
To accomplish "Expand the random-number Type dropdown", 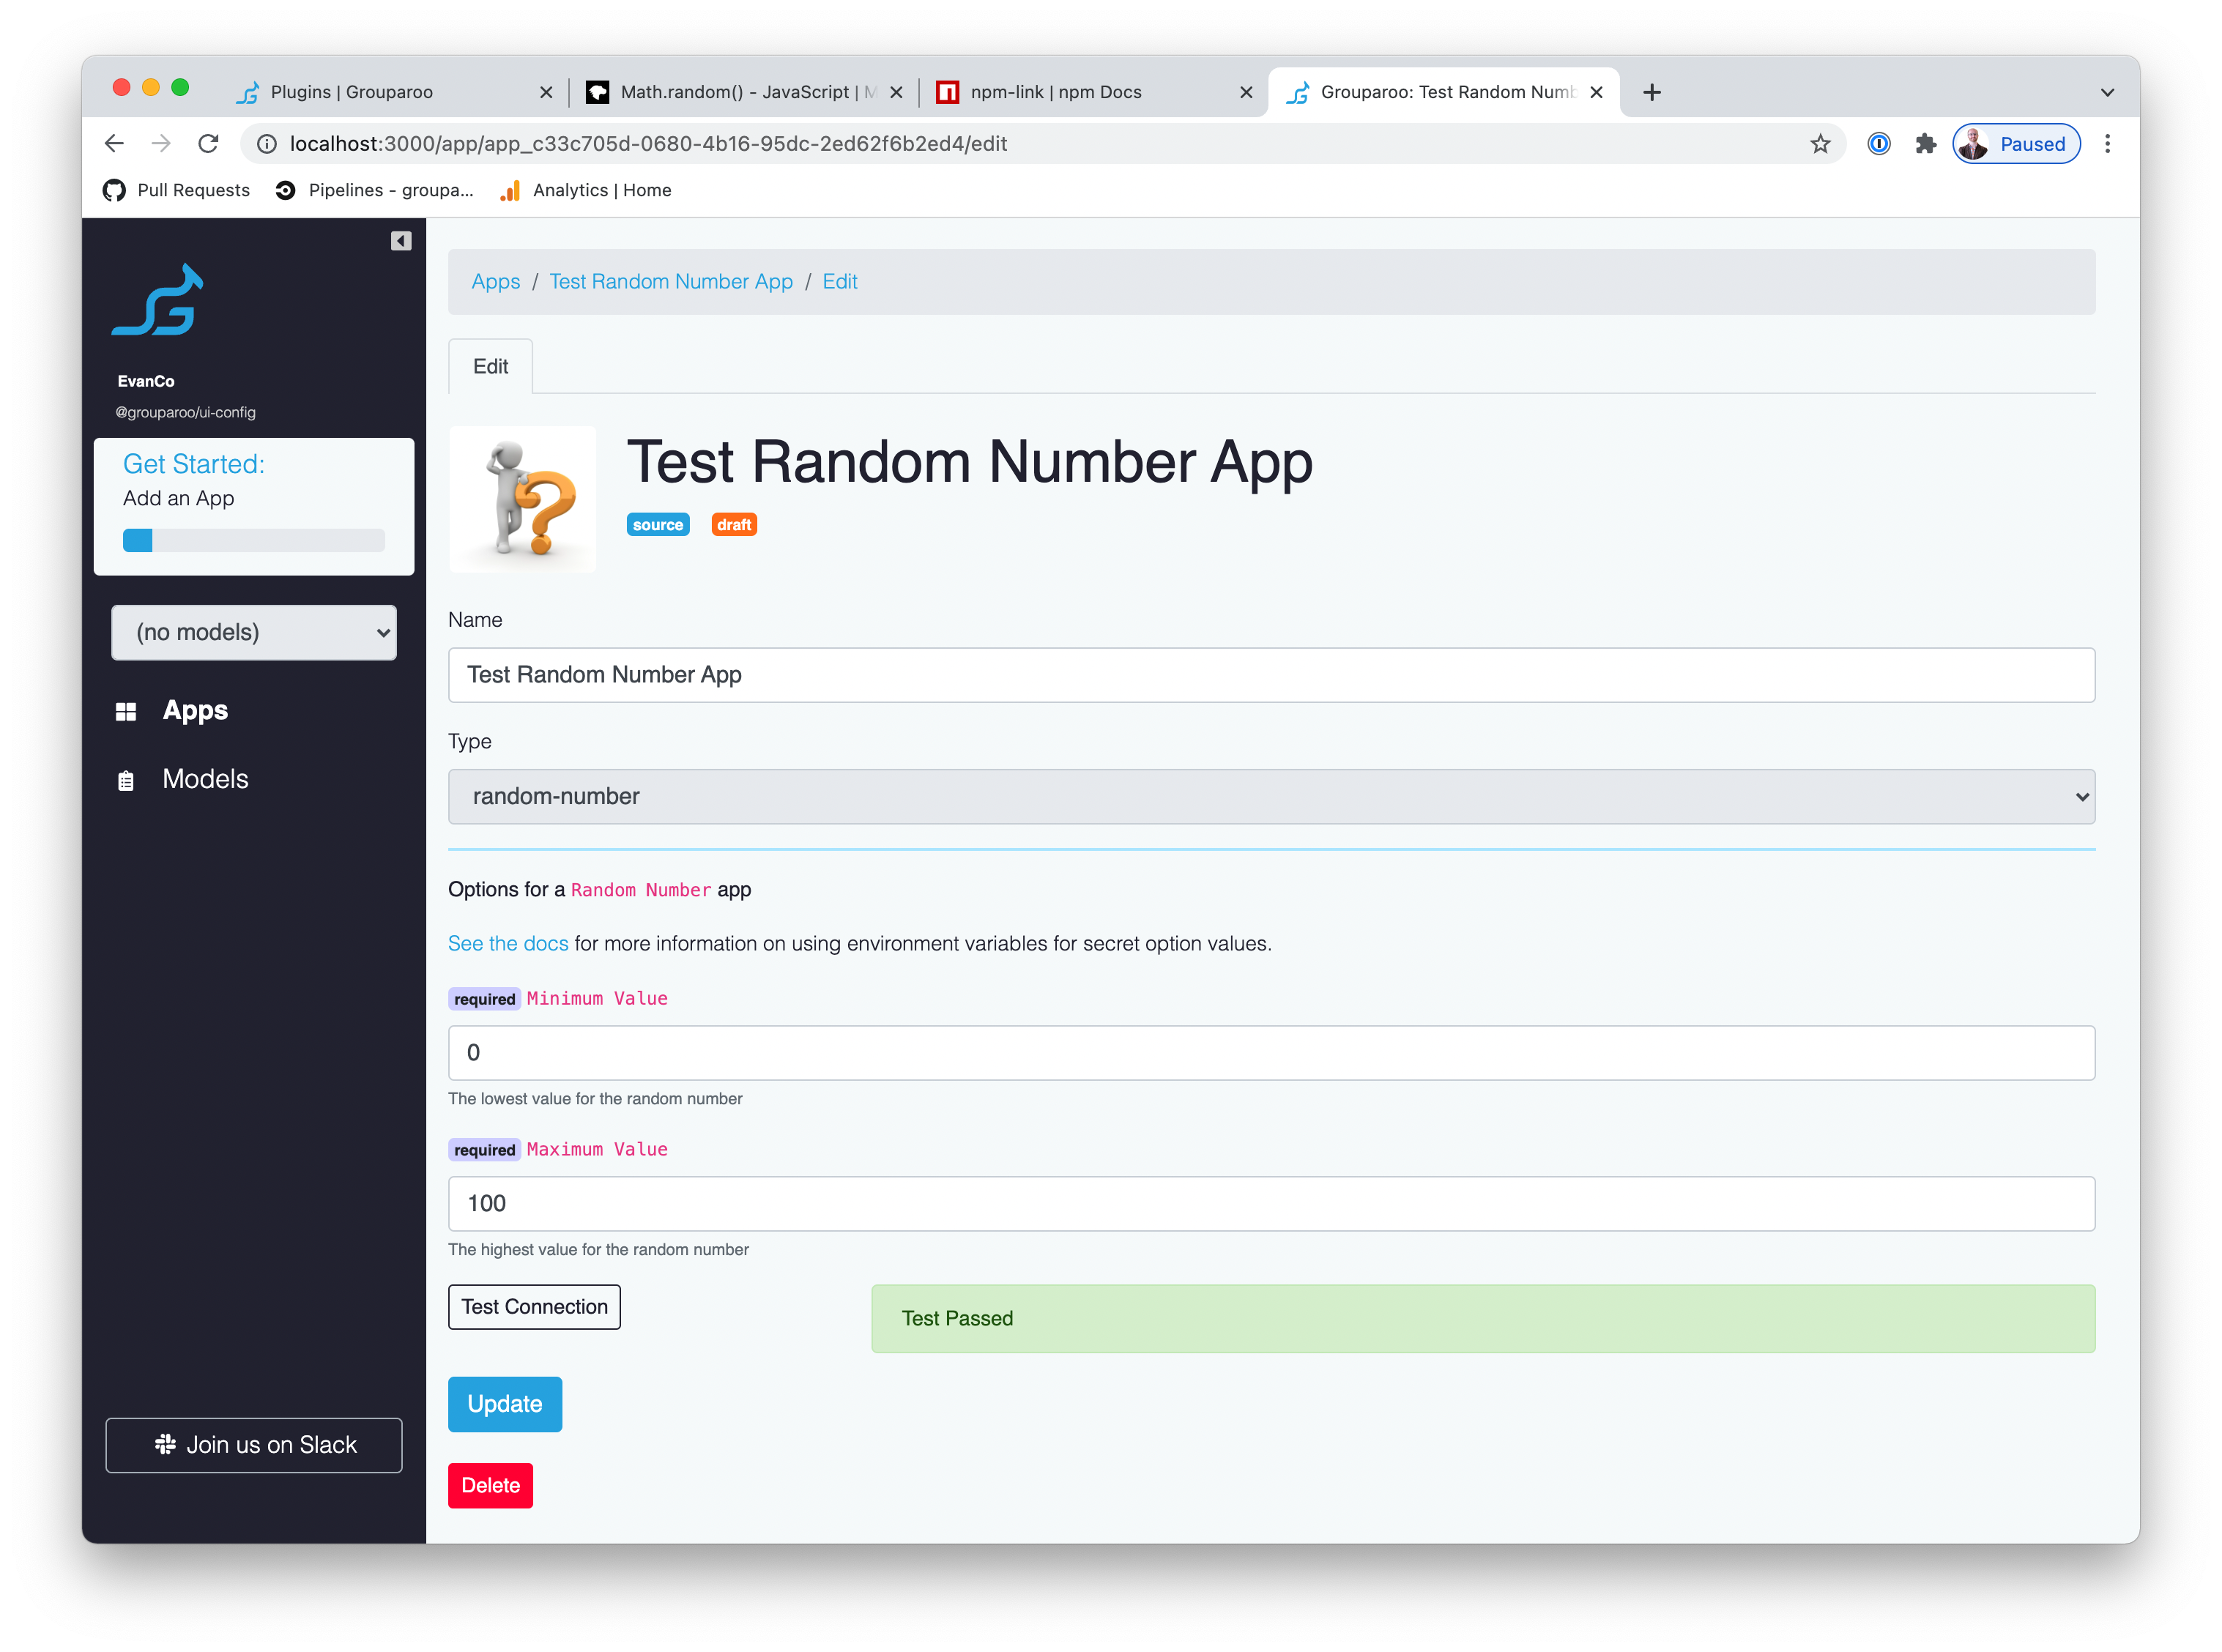I will (1270, 797).
